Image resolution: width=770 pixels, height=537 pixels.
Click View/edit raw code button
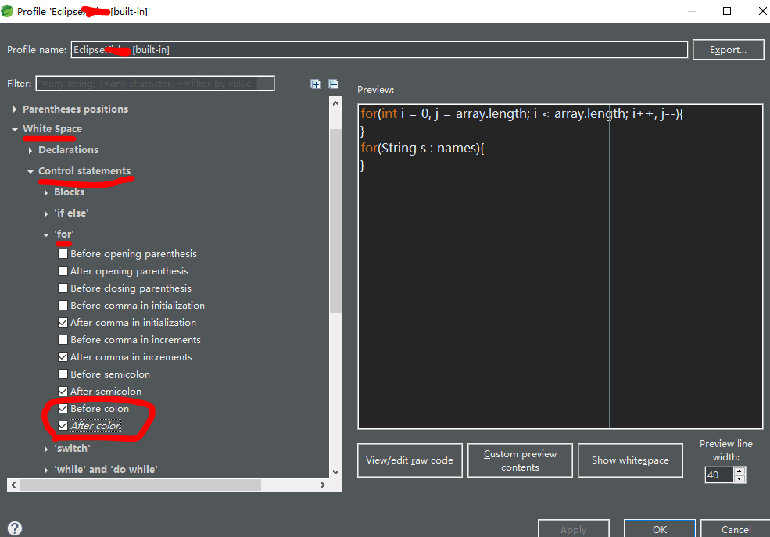pos(410,460)
